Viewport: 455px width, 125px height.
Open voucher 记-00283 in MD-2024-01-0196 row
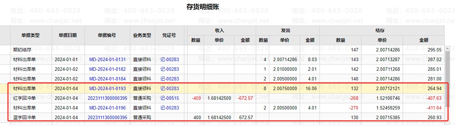tap(170, 108)
